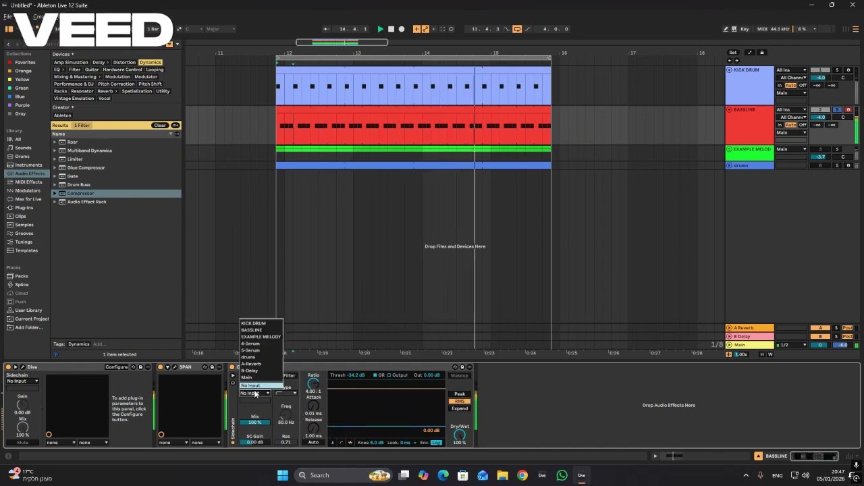This screenshot has height=486, width=864.
Task: Click the Automation Mode icon beside Set
Action: 750,53
